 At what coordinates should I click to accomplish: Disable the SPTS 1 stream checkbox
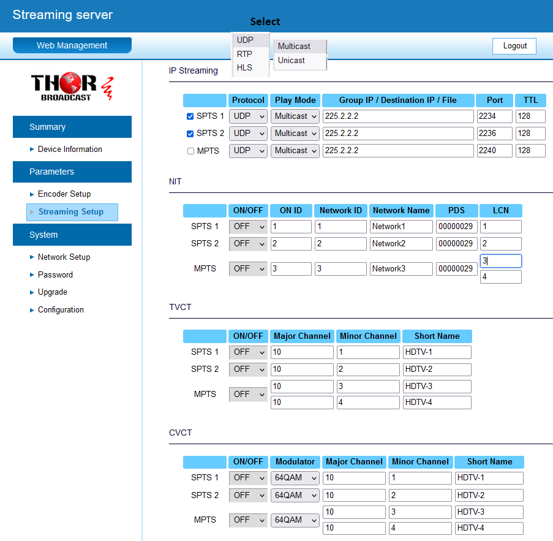(x=190, y=116)
